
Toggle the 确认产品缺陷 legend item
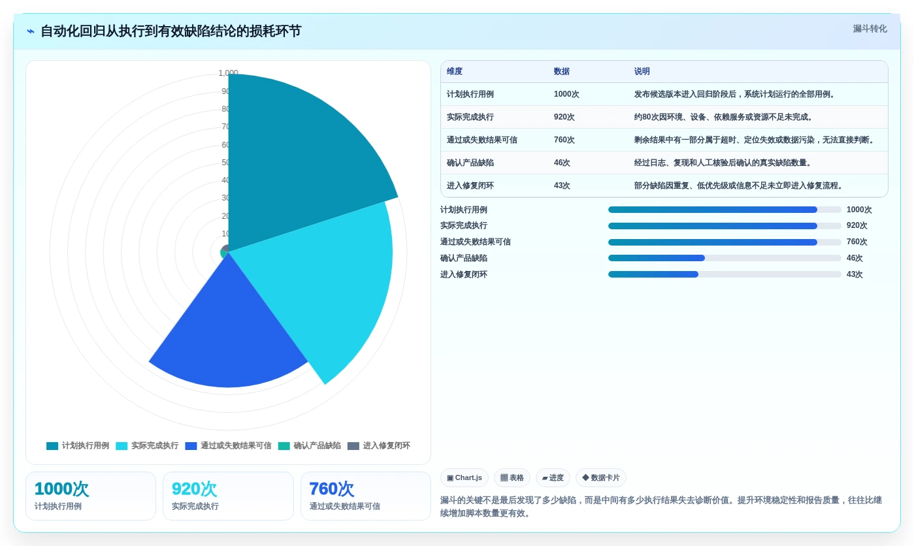pyautogui.click(x=309, y=446)
